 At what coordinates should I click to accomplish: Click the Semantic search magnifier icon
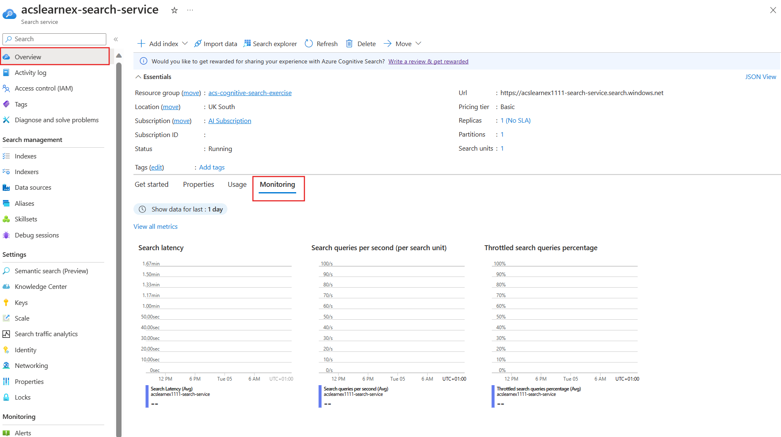click(6, 271)
